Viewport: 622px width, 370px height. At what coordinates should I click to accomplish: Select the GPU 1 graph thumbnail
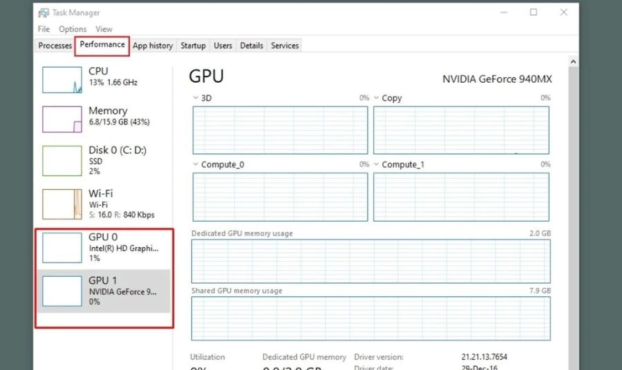tap(62, 291)
